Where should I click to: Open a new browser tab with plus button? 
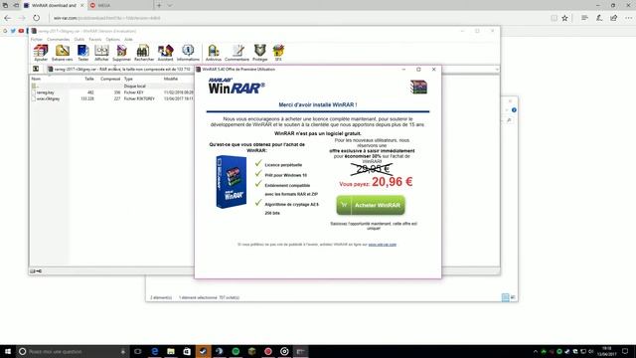click(159, 5)
